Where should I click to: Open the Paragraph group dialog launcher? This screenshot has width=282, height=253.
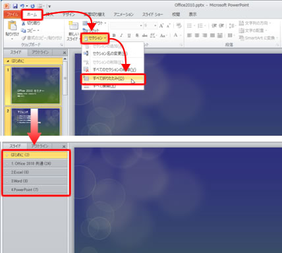tap(277, 45)
